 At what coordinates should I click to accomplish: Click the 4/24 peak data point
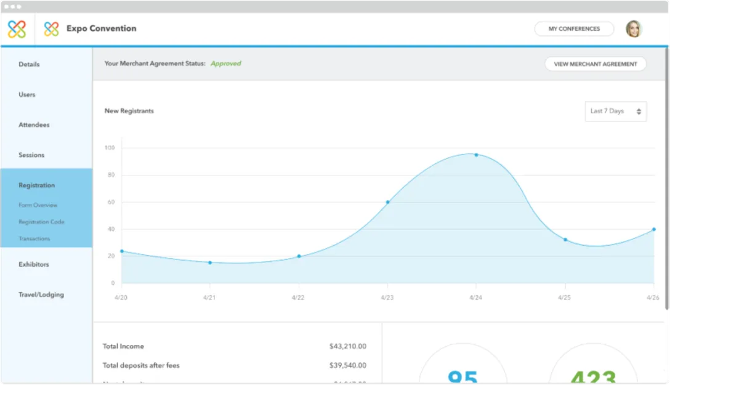coord(476,155)
